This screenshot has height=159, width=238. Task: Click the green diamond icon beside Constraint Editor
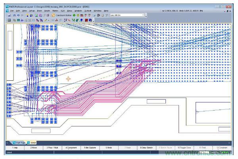point(73,15)
